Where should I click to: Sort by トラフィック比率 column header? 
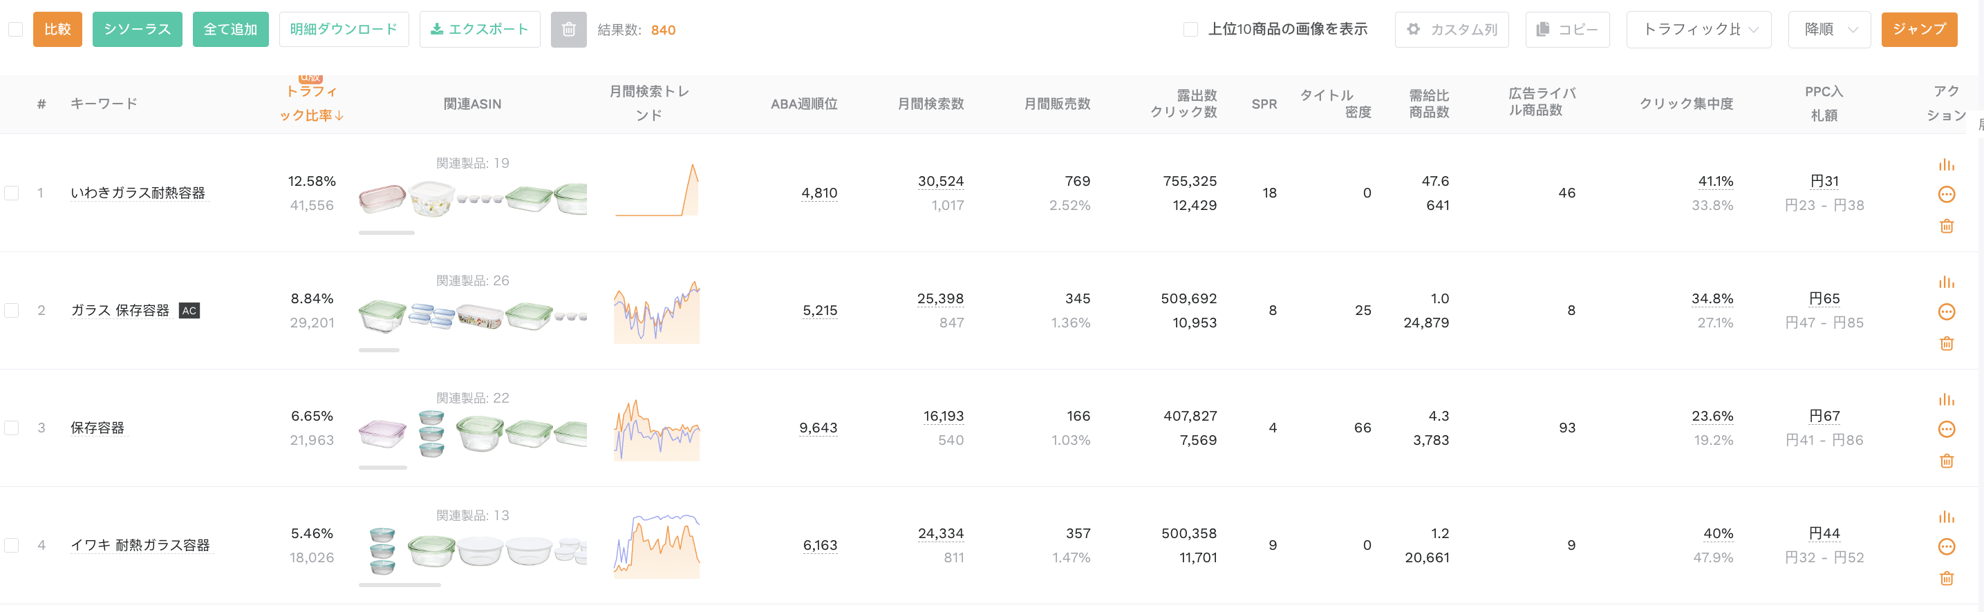coord(311,103)
